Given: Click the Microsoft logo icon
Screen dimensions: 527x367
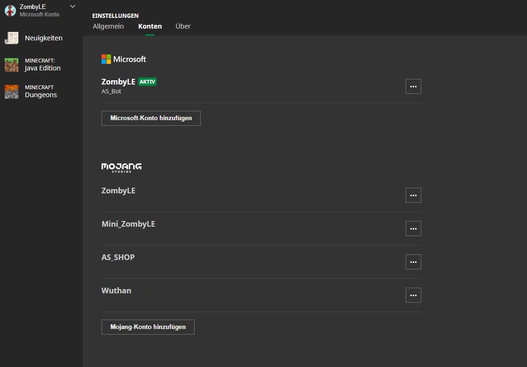Looking at the screenshot, I should click(x=106, y=60).
